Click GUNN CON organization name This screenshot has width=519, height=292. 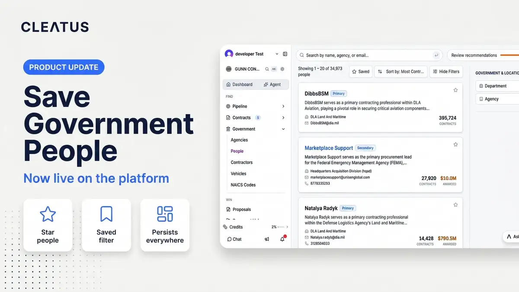pos(247,69)
